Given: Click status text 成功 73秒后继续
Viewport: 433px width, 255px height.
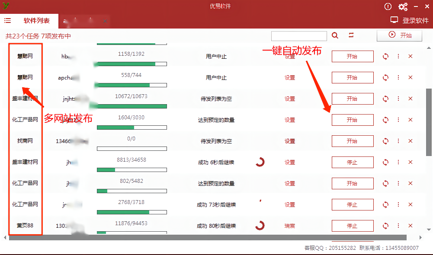Looking at the screenshot, I should click(x=216, y=204).
